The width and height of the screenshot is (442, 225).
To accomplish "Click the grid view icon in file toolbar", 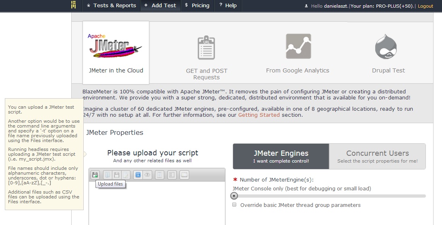I will pyautogui.click(x=184, y=175).
